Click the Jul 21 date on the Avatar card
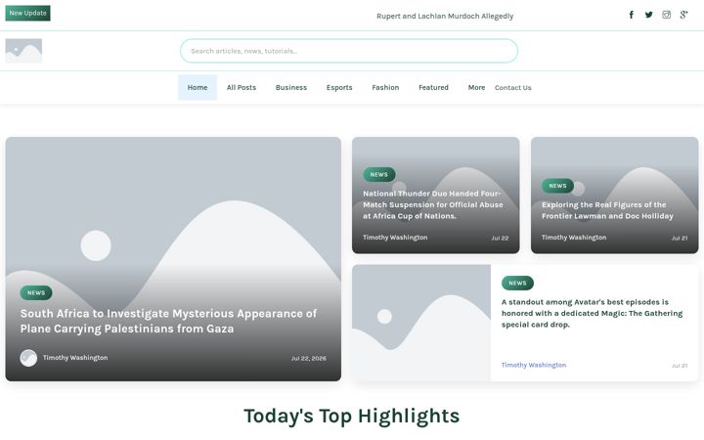 click(680, 366)
